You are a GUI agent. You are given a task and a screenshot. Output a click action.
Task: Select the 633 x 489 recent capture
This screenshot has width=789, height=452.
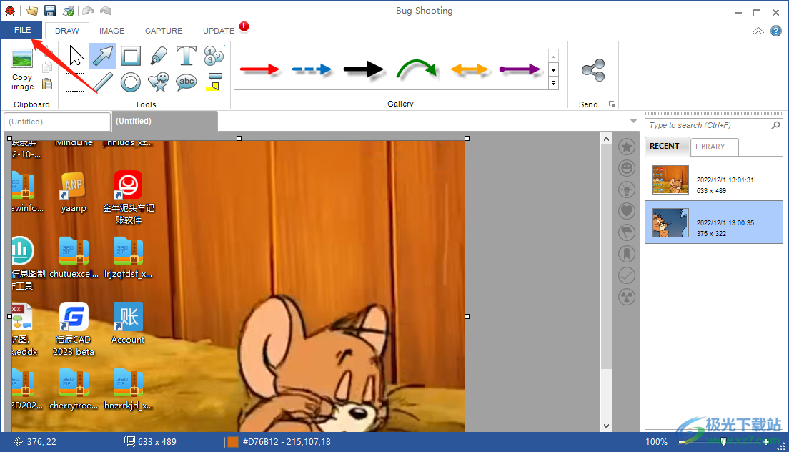tap(713, 180)
